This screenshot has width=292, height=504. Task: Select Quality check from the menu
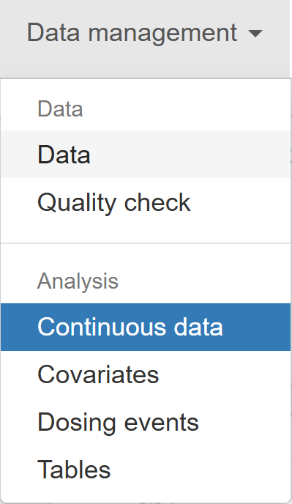pyautogui.click(x=146, y=202)
